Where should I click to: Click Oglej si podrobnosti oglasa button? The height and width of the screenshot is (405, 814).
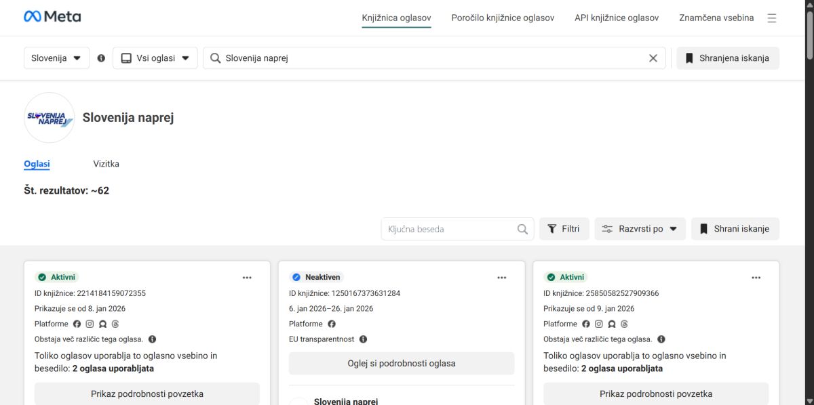click(x=402, y=364)
